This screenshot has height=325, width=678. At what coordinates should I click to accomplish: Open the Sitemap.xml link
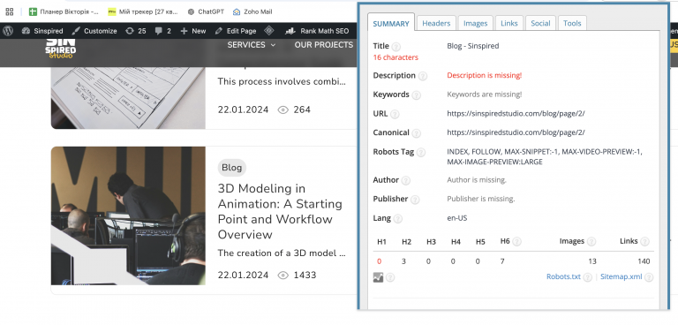pos(621,276)
